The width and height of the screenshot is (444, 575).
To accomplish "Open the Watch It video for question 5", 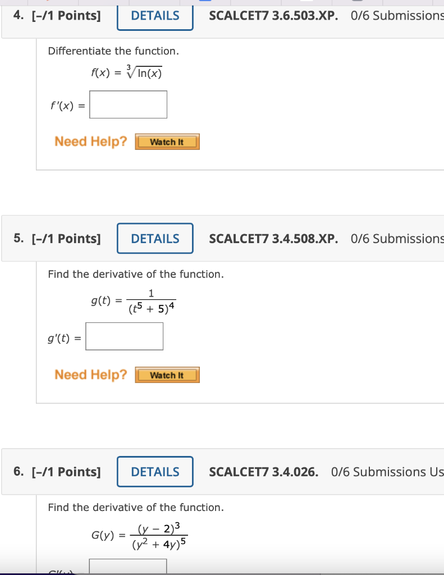I will (167, 375).
